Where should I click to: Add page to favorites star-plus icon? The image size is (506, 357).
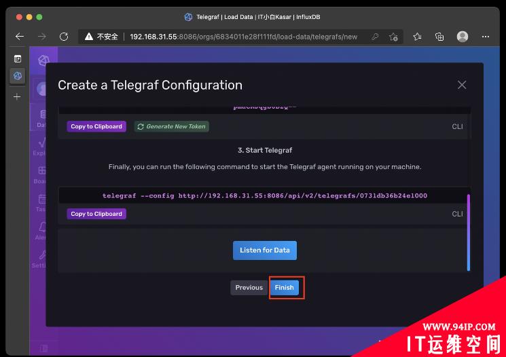click(x=393, y=37)
